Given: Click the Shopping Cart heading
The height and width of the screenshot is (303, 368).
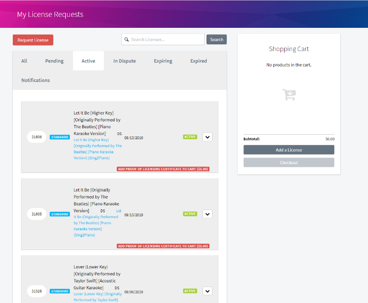Looking at the screenshot, I should (289, 49).
